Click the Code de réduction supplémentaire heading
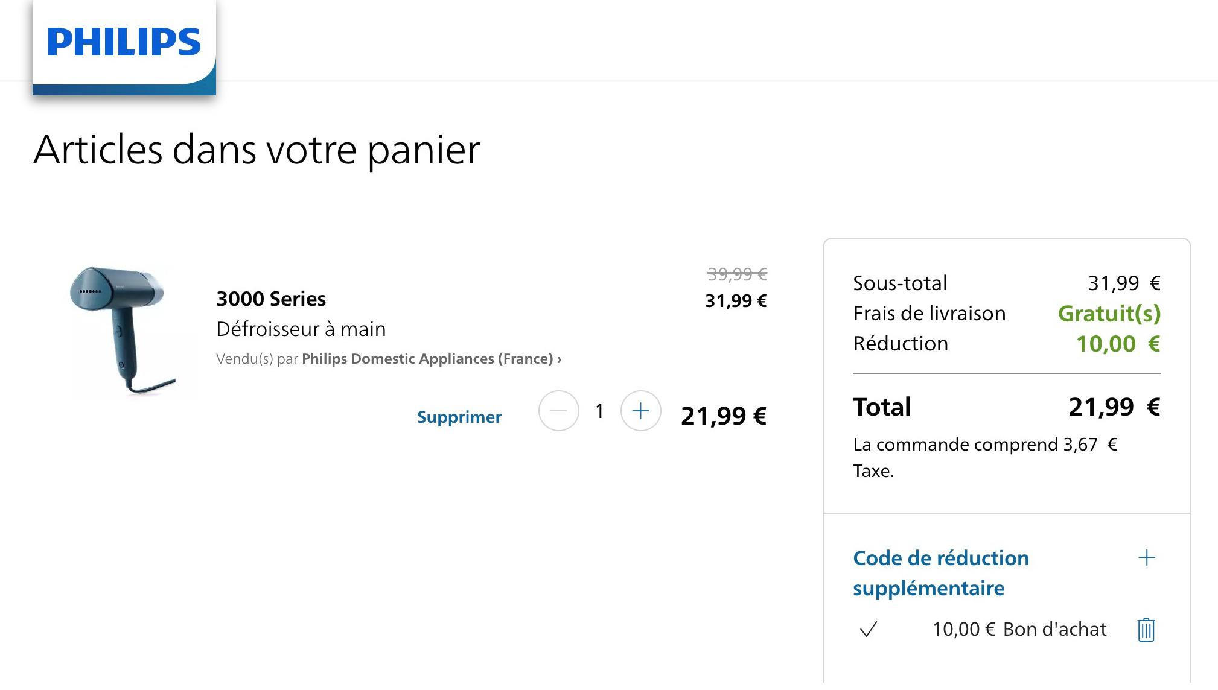 point(941,573)
